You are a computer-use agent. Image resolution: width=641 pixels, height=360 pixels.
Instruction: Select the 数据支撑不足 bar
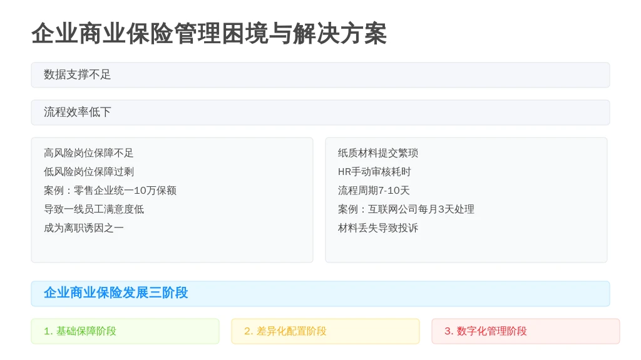click(x=320, y=75)
